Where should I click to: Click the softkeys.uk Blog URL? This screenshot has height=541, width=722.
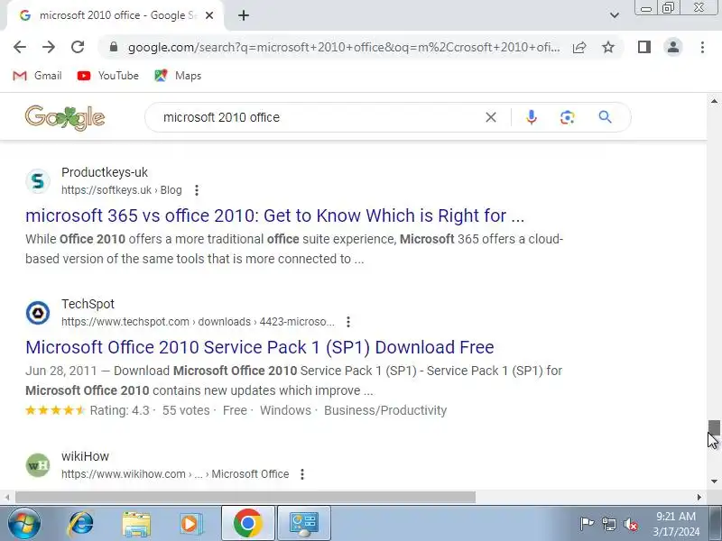122,190
